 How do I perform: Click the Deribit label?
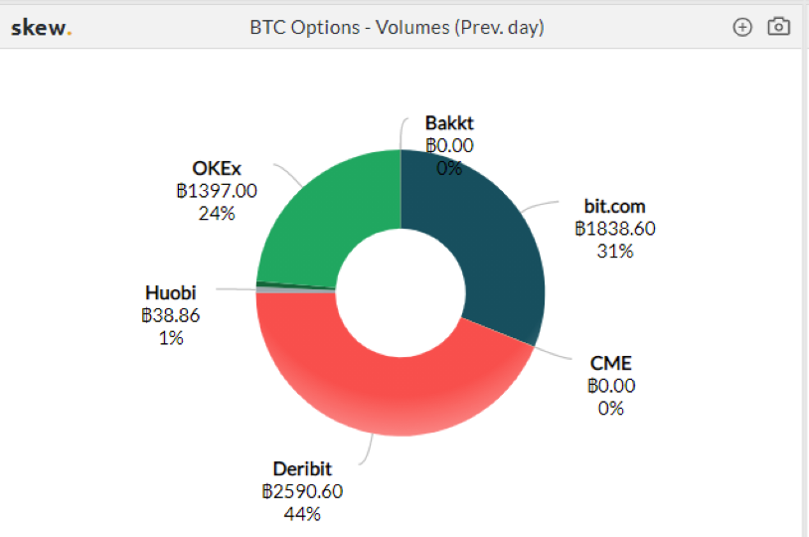click(x=302, y=468)
